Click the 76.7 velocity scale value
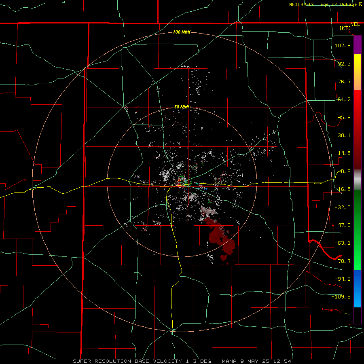 tap(344, 81)
